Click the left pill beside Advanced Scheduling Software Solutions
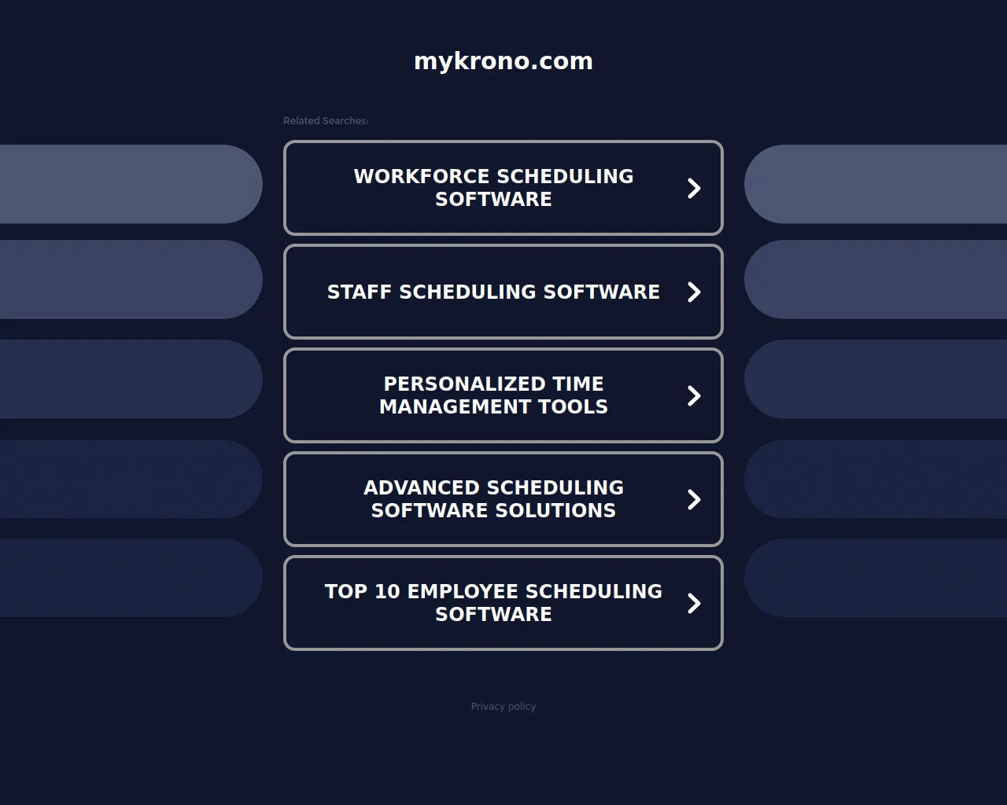 tap(130, 479)
